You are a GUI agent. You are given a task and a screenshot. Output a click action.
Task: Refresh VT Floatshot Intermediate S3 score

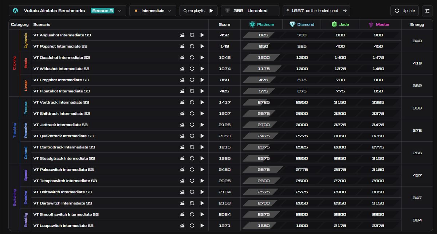pos(192,91)
